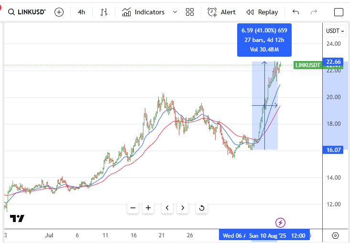Select the 16.07 price scale label
The image size is (350, 243).
coord(333,150)
